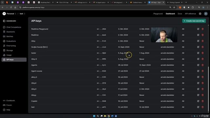Open Assistants in sidebar
210x118 pixels.
pos(14,32)
